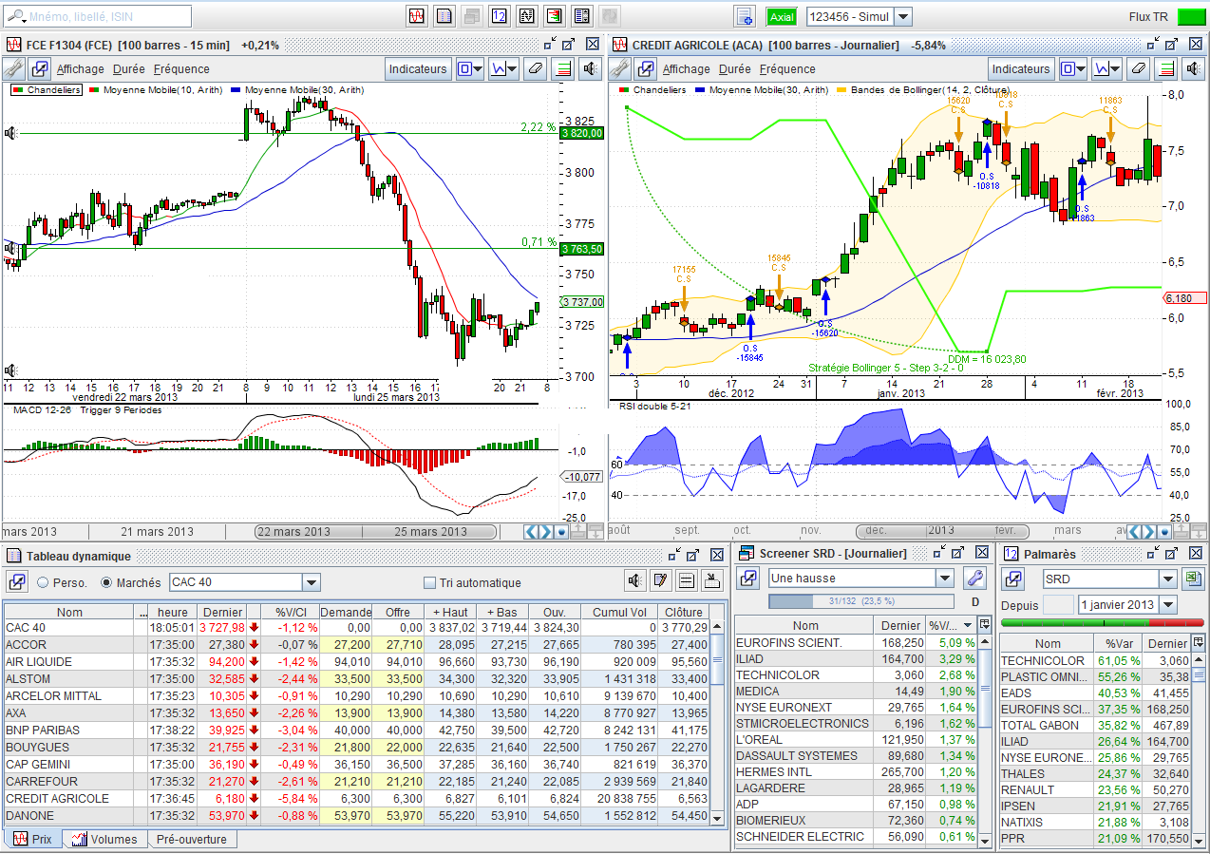Click the Indicateurs button in the FCE chart
The image size is (1210, 854).
click(x=418, y=68)
